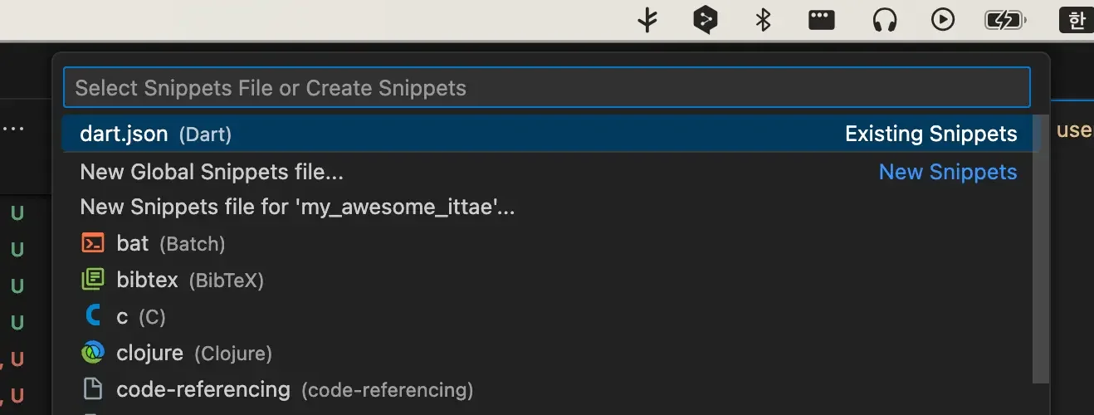Choose the blue C language icon
Screen dimensions: 1094x415
(93, 316)
